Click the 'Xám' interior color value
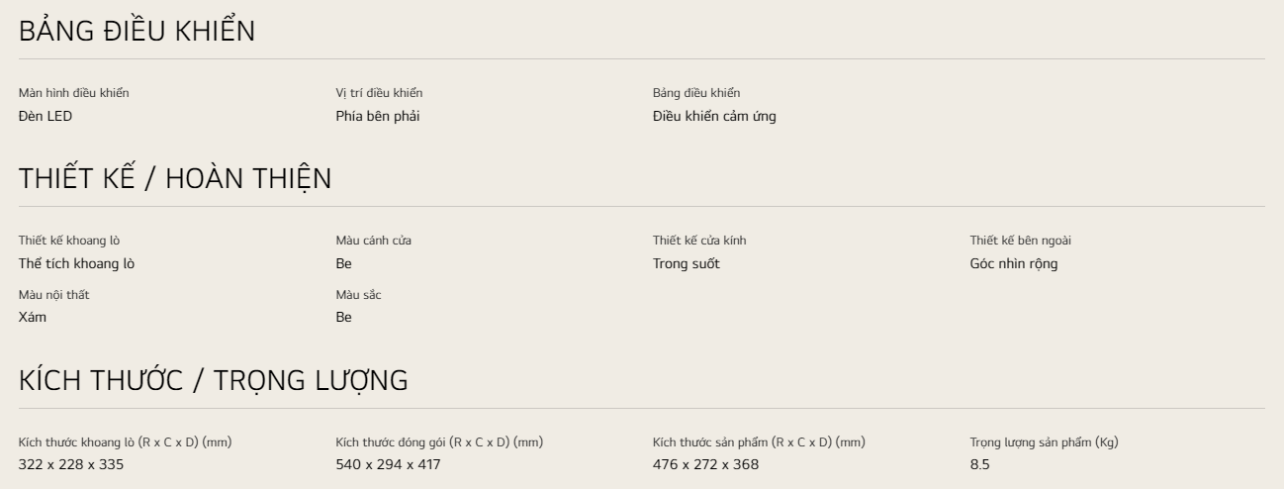The width and height of the screenshot is (1284, 489). click(x=33, y=317)
